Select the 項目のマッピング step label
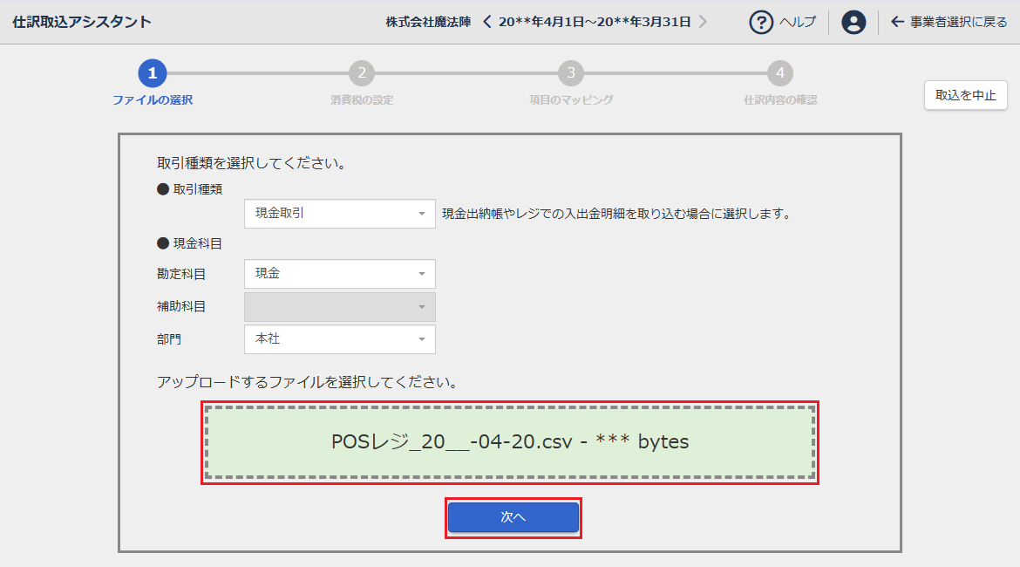Image resolution: width=1020 pixels, height=567 pixels. point(571,100)
